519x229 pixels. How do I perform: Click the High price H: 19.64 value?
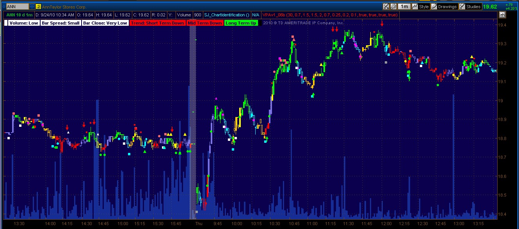[104, 15]
